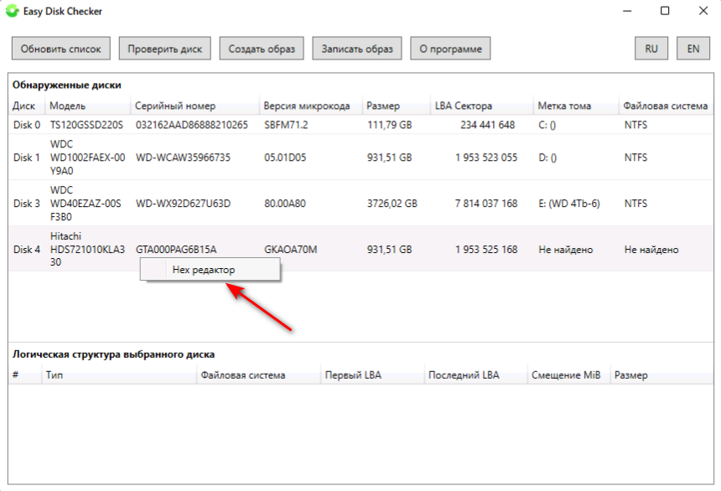Sort by Размер column in disk list
Viewport: 721px width, 491px height.
383,106
